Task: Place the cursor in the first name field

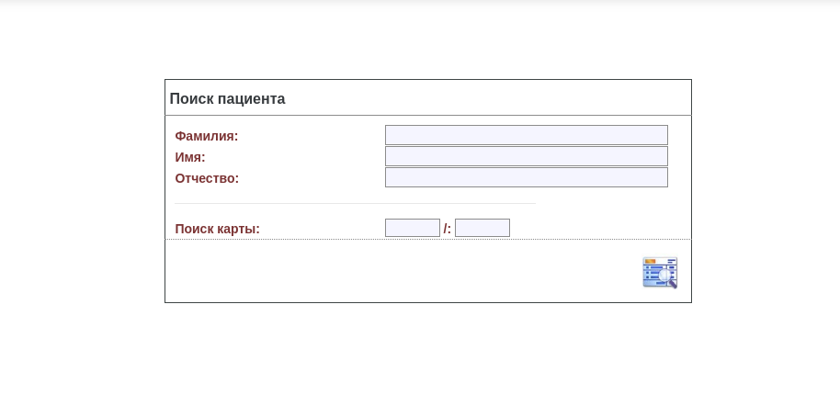Action: coord(526,156)
